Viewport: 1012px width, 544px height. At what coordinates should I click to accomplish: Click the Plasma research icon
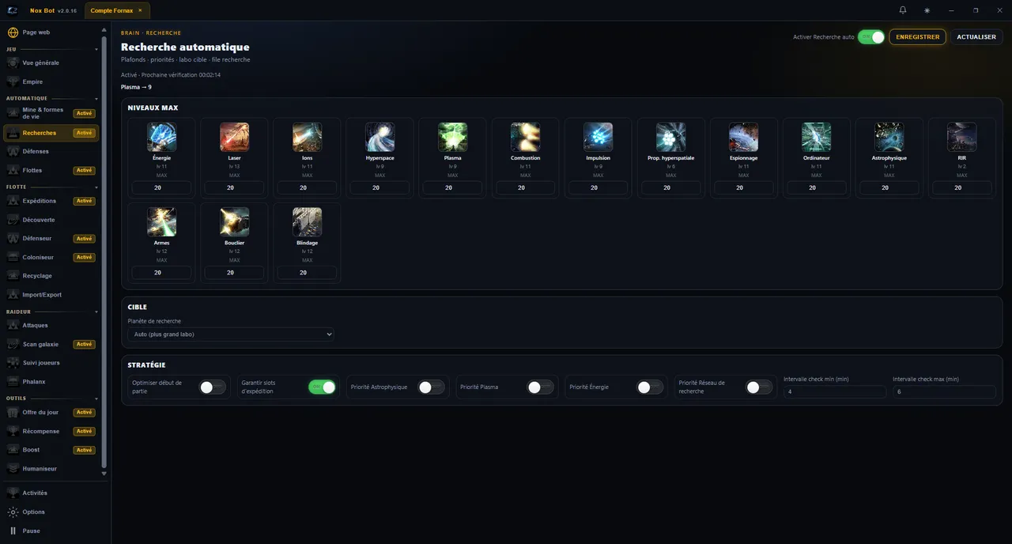point(452,137)
